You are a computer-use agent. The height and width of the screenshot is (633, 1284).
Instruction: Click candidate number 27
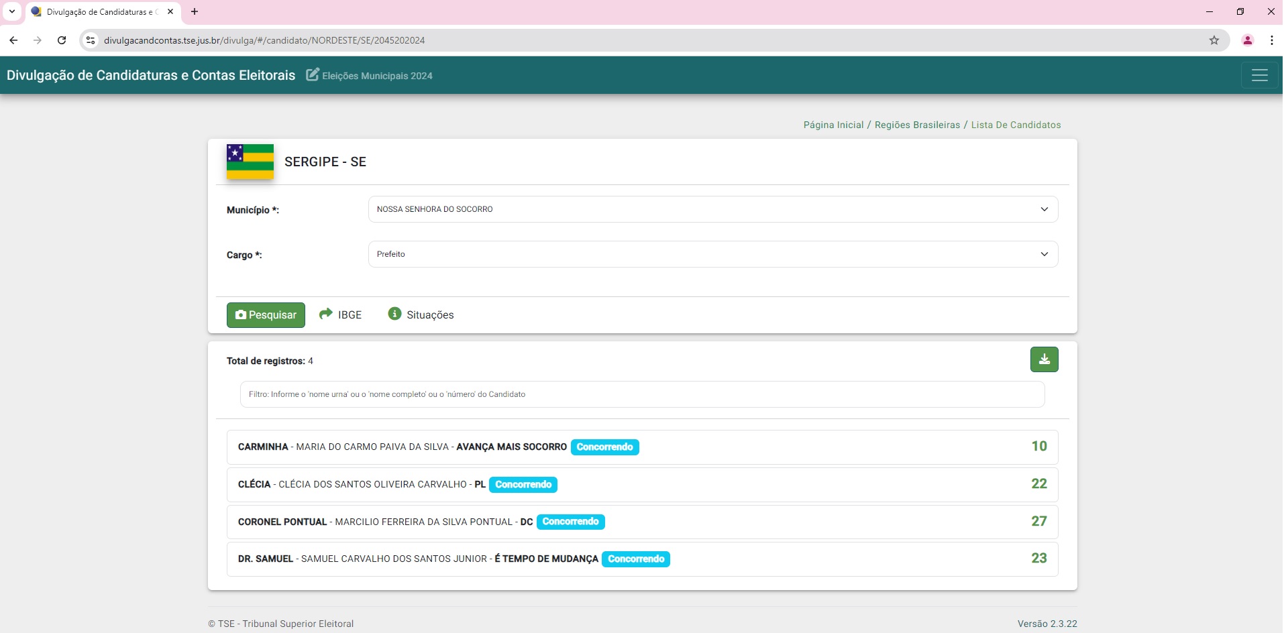click(x=1039, y=521)
